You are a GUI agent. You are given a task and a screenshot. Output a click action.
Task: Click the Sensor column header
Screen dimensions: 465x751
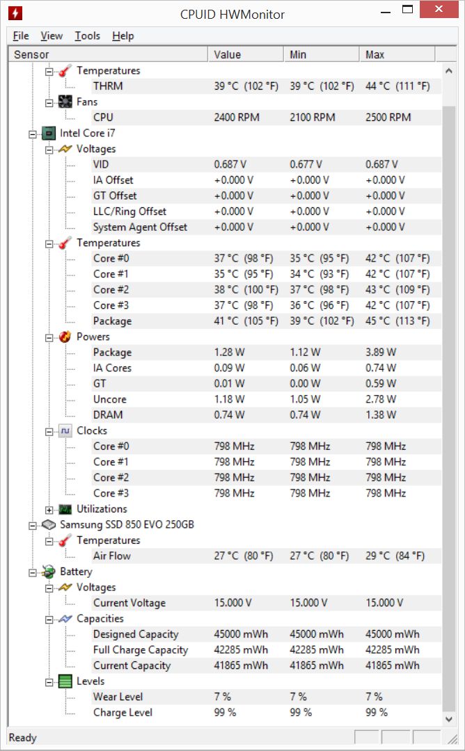(109, 55)
